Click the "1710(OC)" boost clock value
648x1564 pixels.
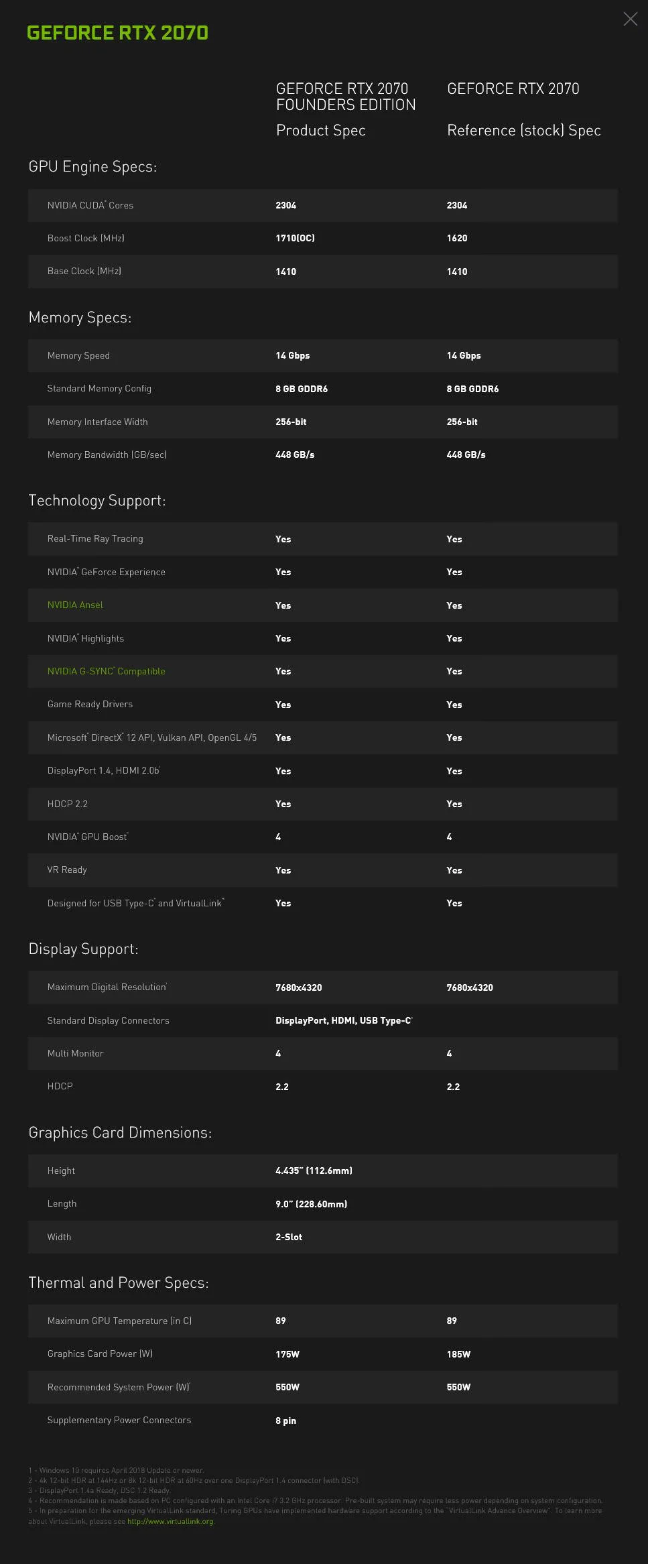point(295,238)
